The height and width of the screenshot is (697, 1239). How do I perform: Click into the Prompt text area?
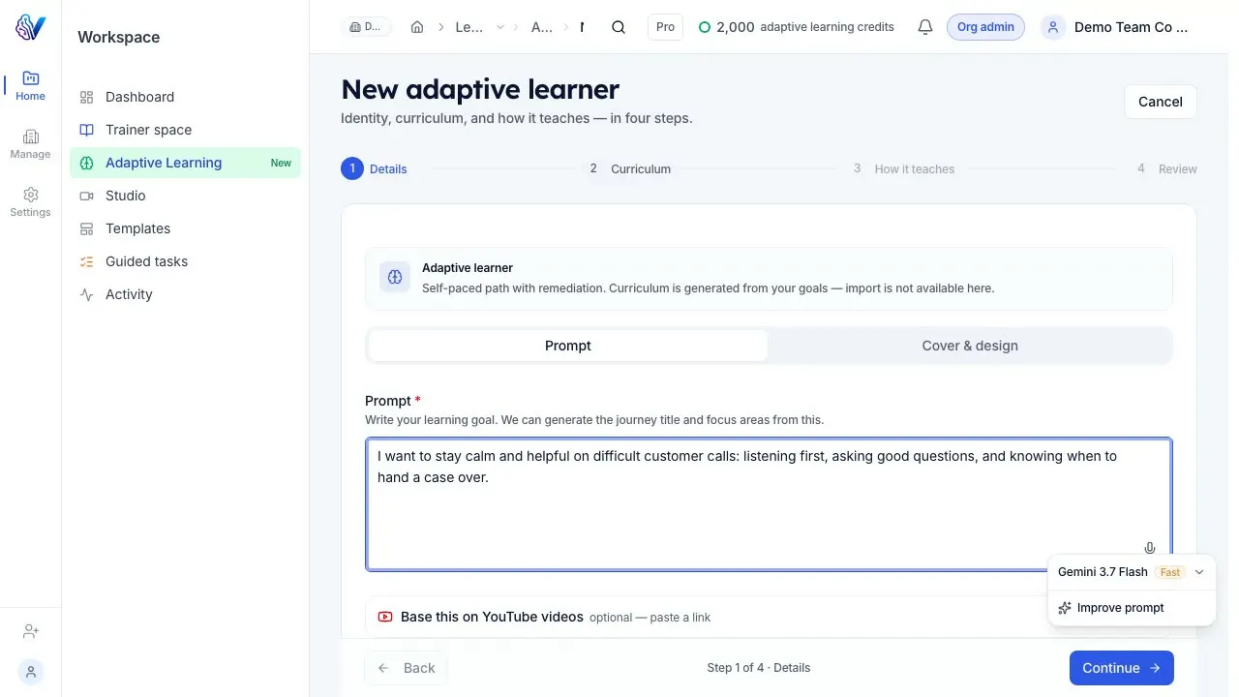[769, 504]
